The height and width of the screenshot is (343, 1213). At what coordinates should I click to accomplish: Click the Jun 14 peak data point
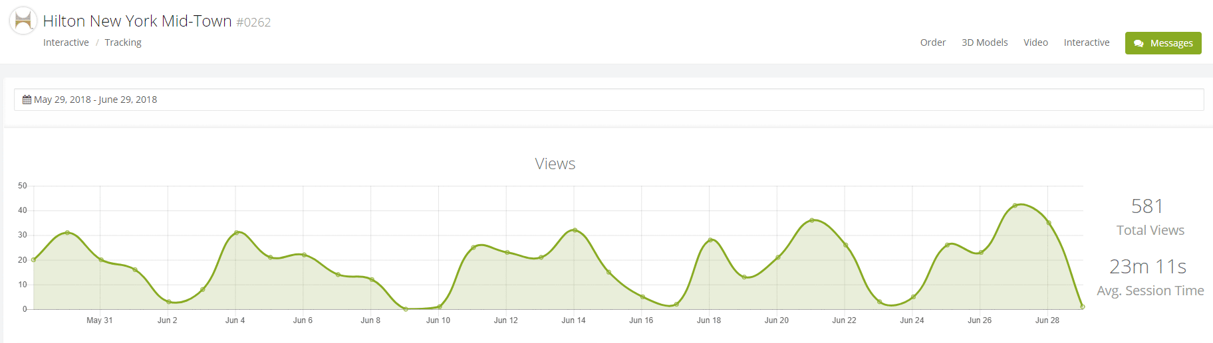pyautogui.click(x=575, y=230)
